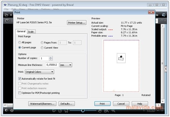Toggle the contrast half-circle icon in bottom bar
The image size is (170, 117).
pyautogui.click(x=6, y=110)
